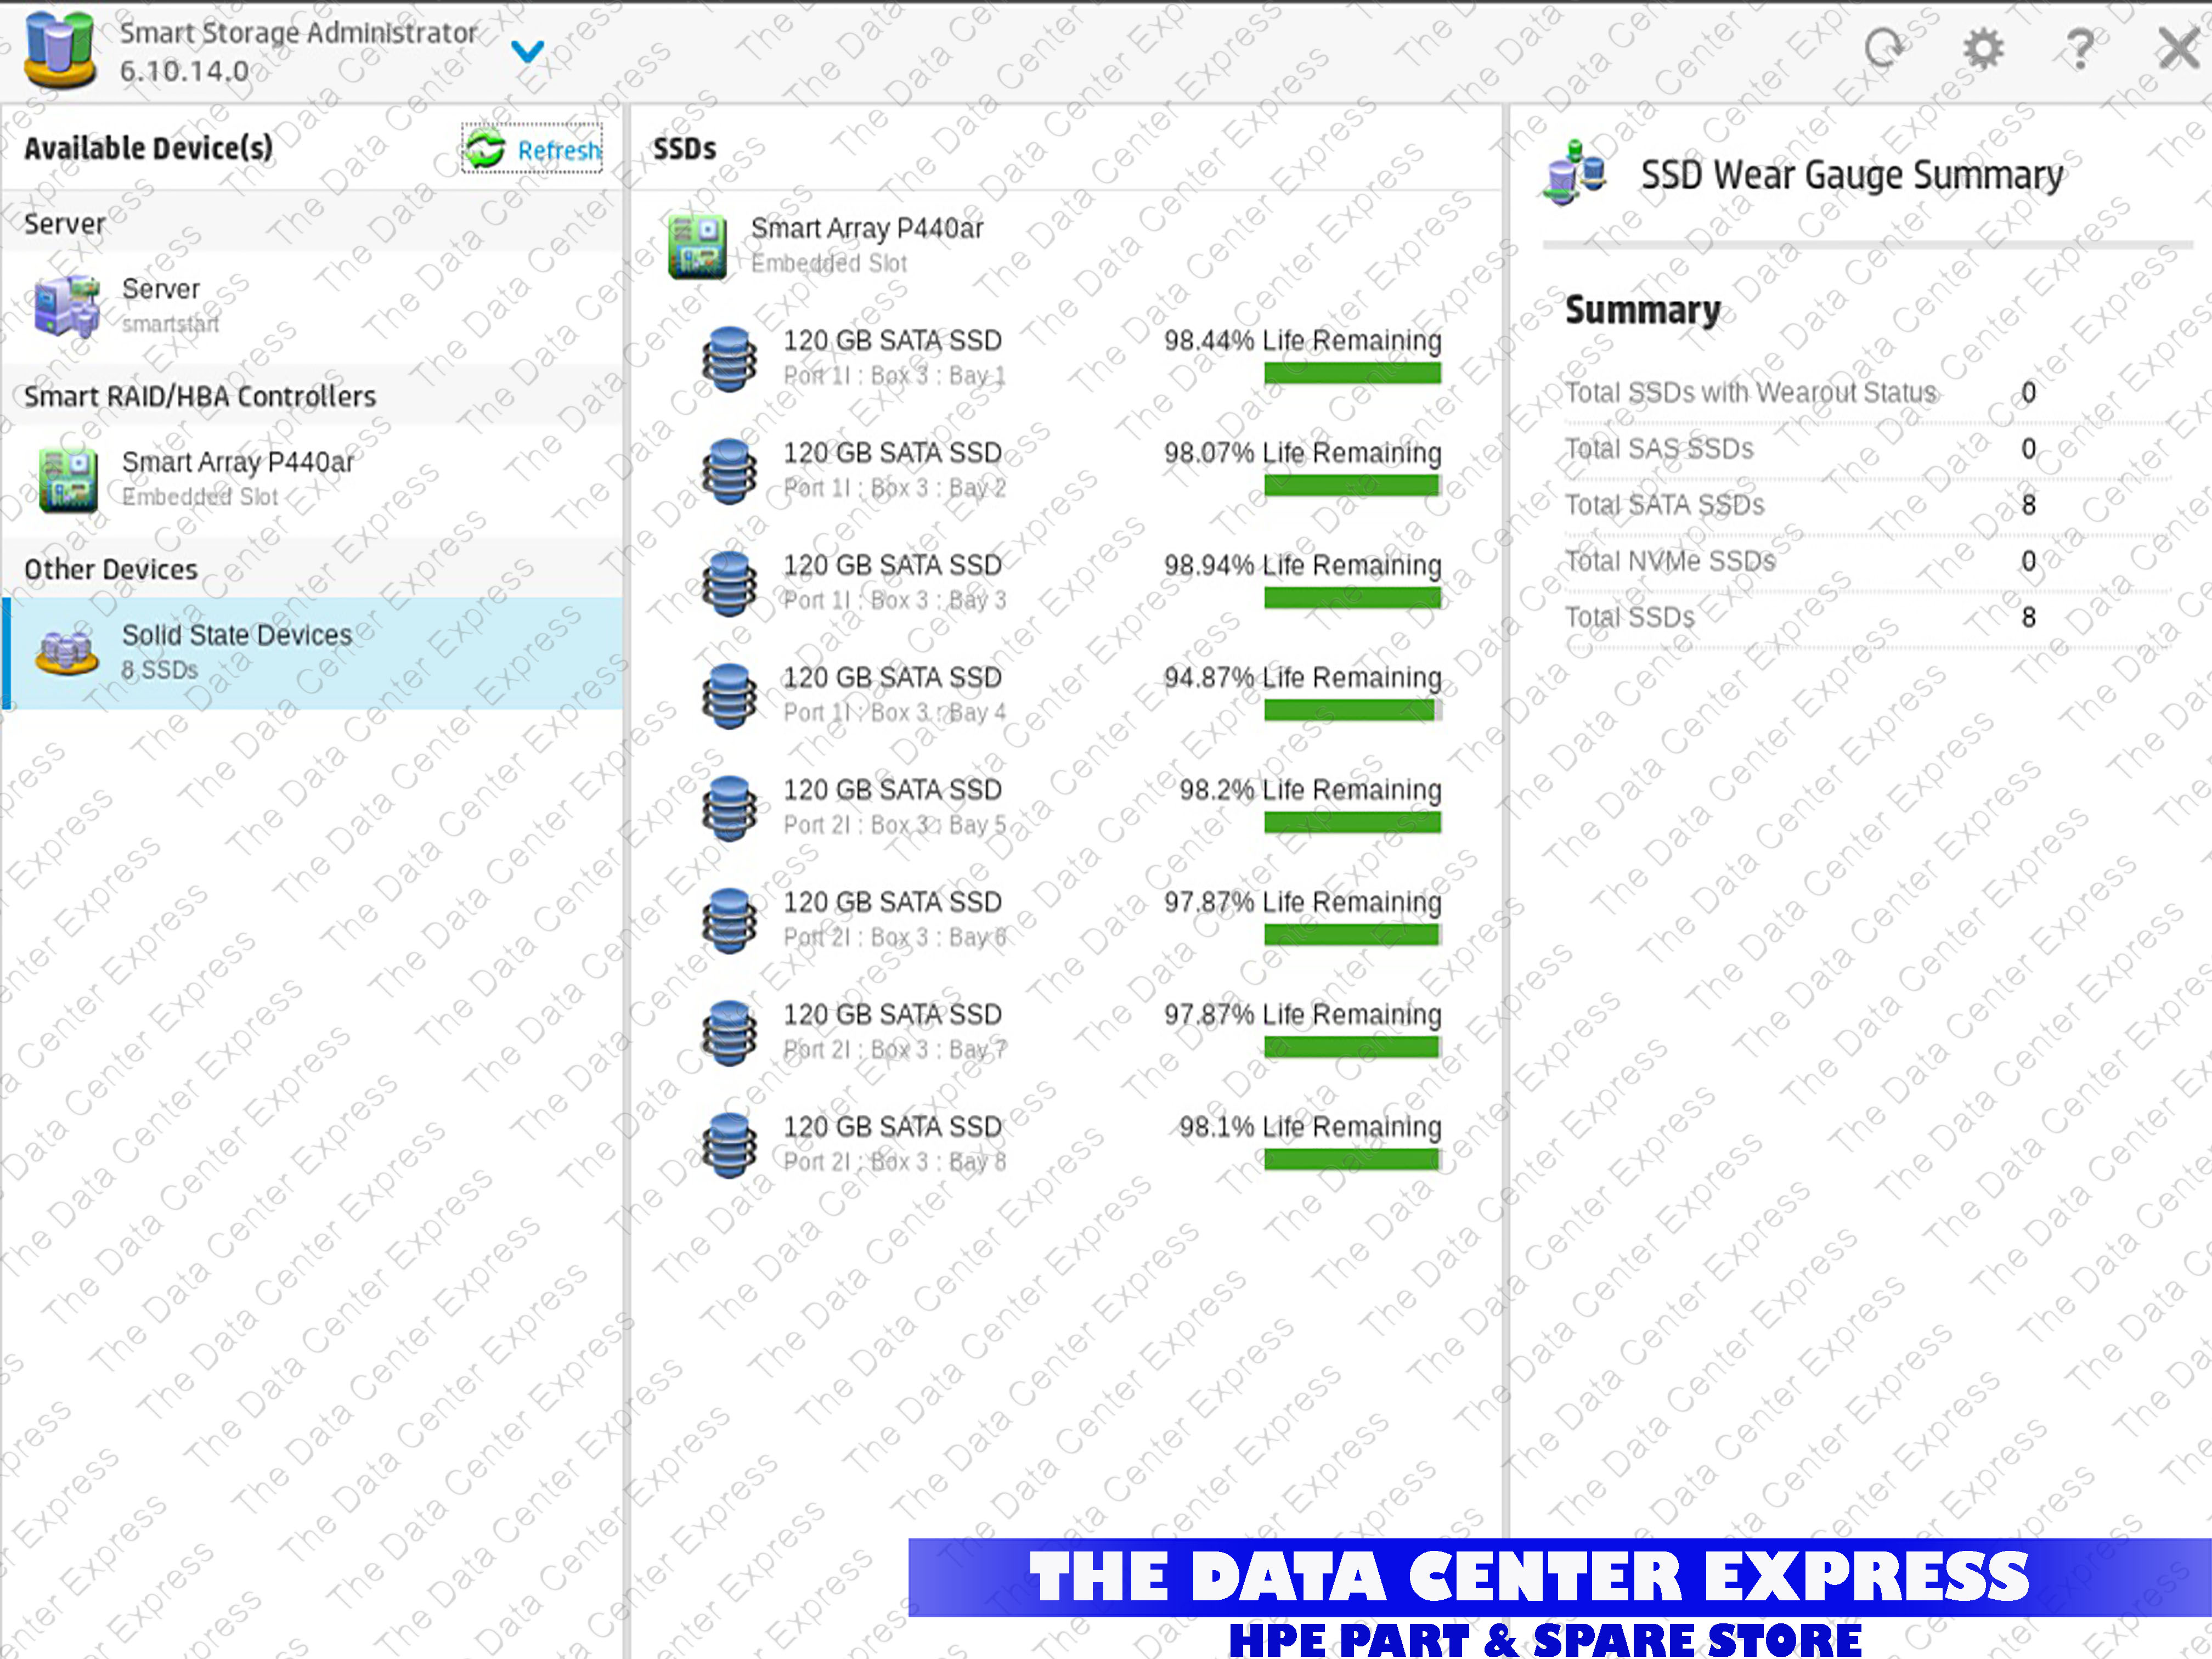Viewport: 2212px width, 1659px height.
Task: Click the Smart Storage Administrator logo icon
Action: point(60,50)
